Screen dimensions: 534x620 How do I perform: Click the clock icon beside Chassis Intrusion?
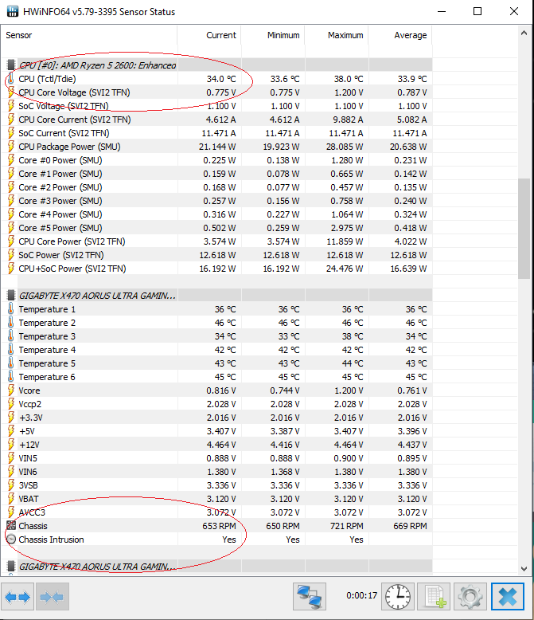(x=11, y=539)
